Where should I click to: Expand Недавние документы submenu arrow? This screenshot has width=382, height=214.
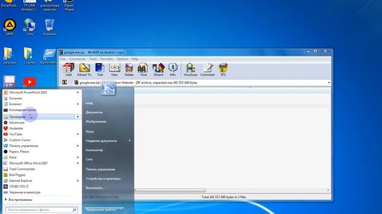pos(130,140)
